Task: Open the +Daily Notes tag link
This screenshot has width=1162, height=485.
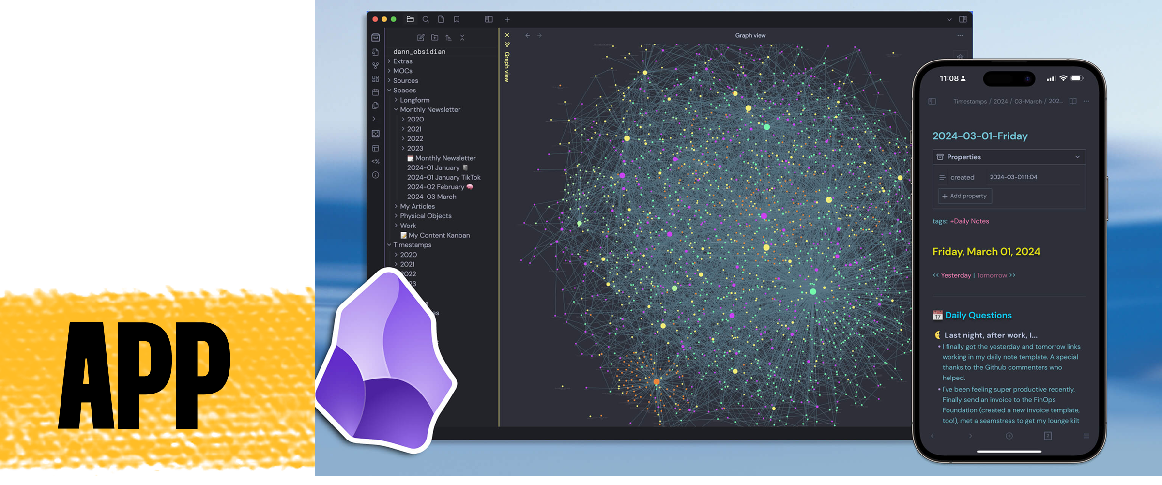Action: 969,221
